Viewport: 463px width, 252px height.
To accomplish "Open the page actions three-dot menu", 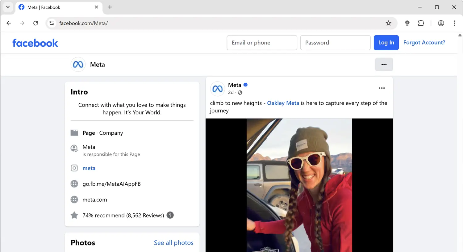I will pyautogui.click(x=384, y=64).
